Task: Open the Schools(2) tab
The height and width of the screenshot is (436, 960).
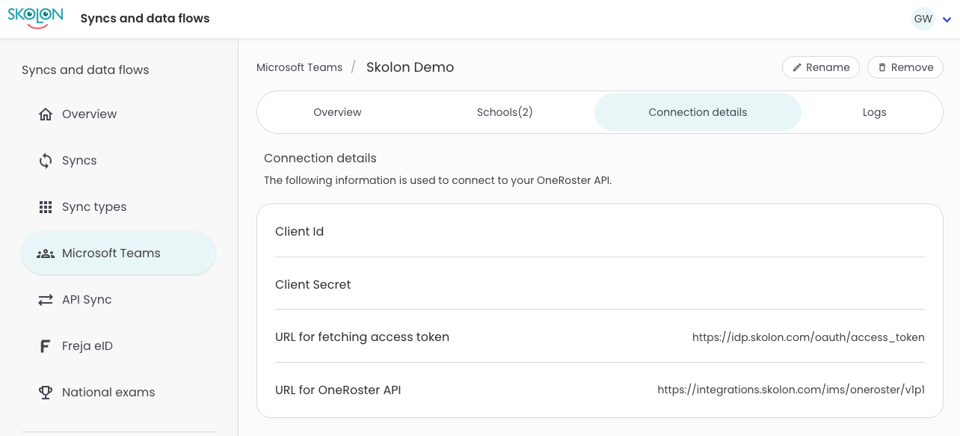Action: click(505, 112)
